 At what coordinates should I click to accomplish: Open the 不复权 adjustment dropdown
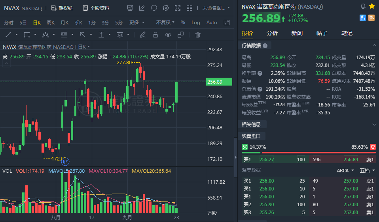pyautogui.click(x=165, y=22)
